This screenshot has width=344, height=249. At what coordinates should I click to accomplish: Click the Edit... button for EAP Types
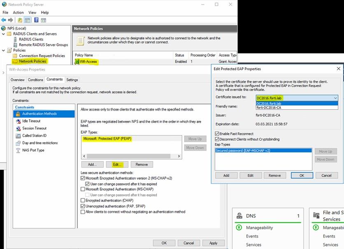click(x=117, y=164)
